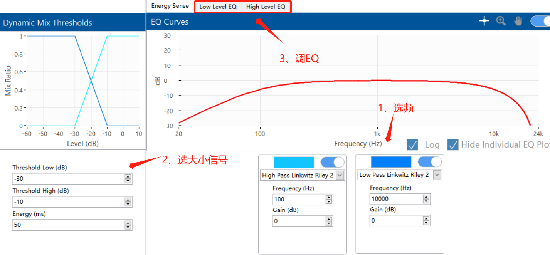Switch to the Low Level EQ tab
This screenshot has width=550, height=255.
(217, 6)
